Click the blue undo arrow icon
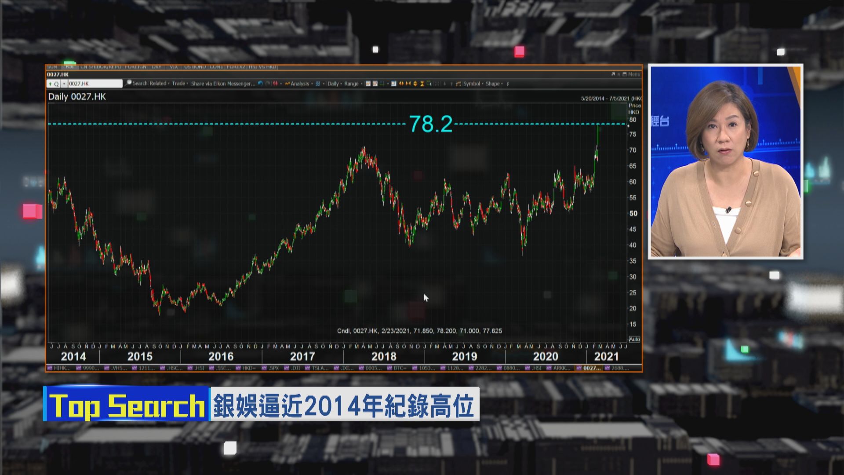Viewport: 844px width, 475px height. point(260,84)
